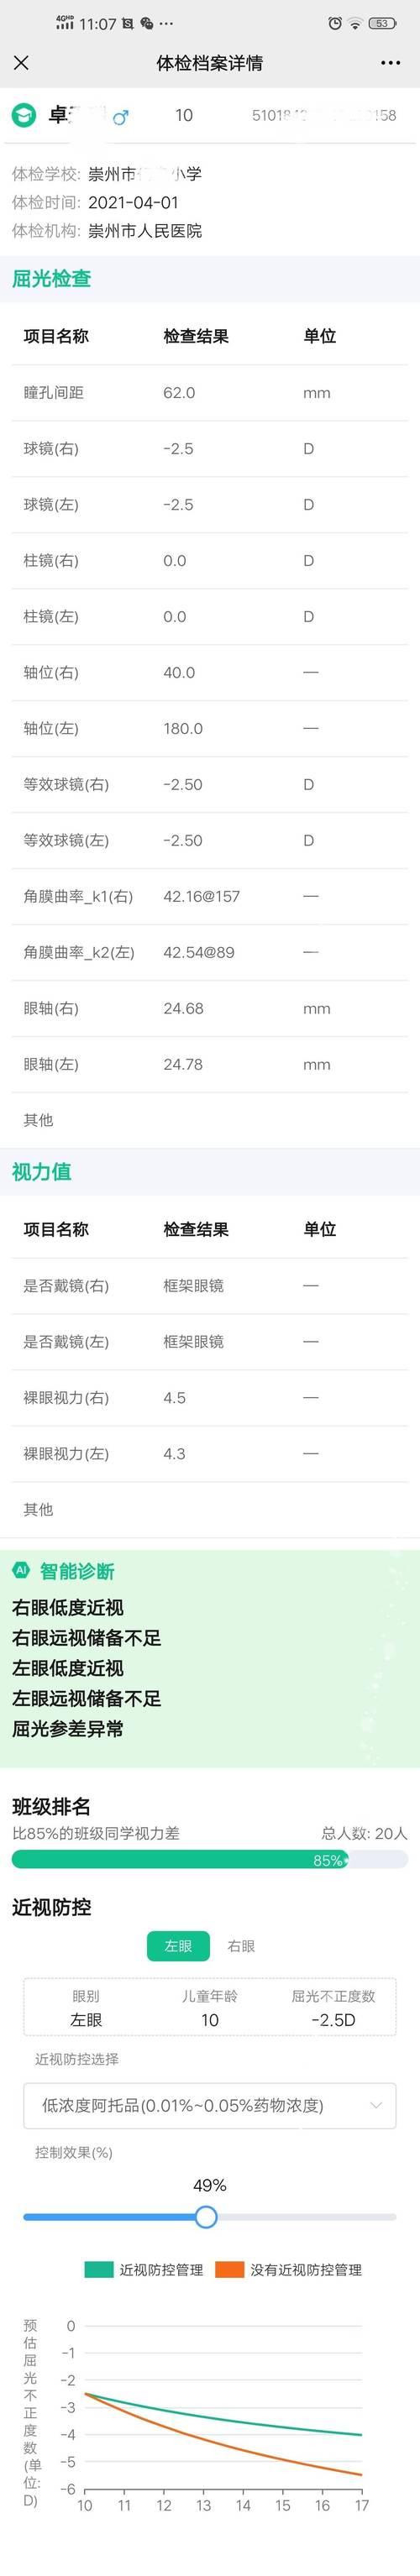Toggle the green 近视防控管理 legend series
Viewport: 420px width, 2576px height.
[x=144, y=2269]
